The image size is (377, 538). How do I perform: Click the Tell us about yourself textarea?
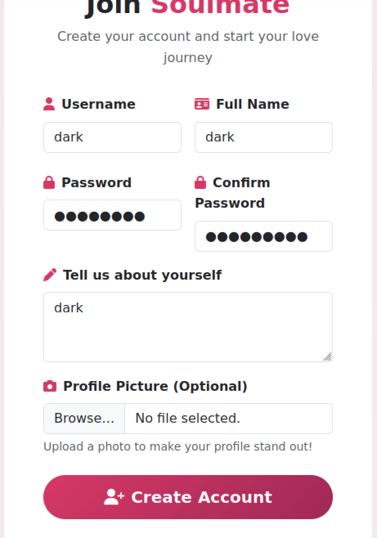(x=188, y=327)
